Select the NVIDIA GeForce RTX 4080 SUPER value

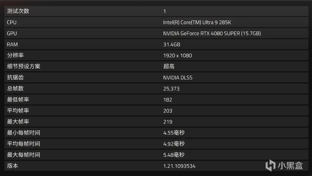click(212, 33)
